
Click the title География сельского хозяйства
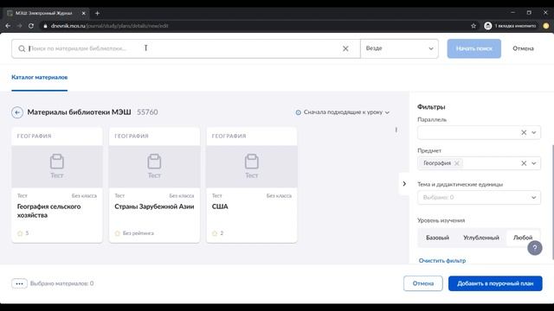click(x=48, y=211)
